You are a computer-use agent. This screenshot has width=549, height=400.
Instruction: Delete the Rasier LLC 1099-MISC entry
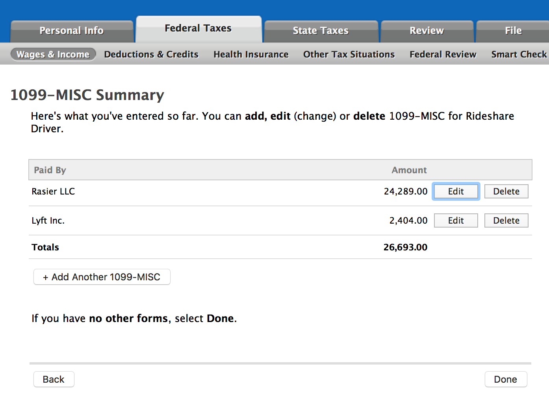(506, 191)
